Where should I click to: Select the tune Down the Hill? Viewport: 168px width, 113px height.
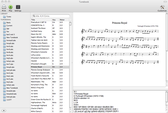click(50, 34)
